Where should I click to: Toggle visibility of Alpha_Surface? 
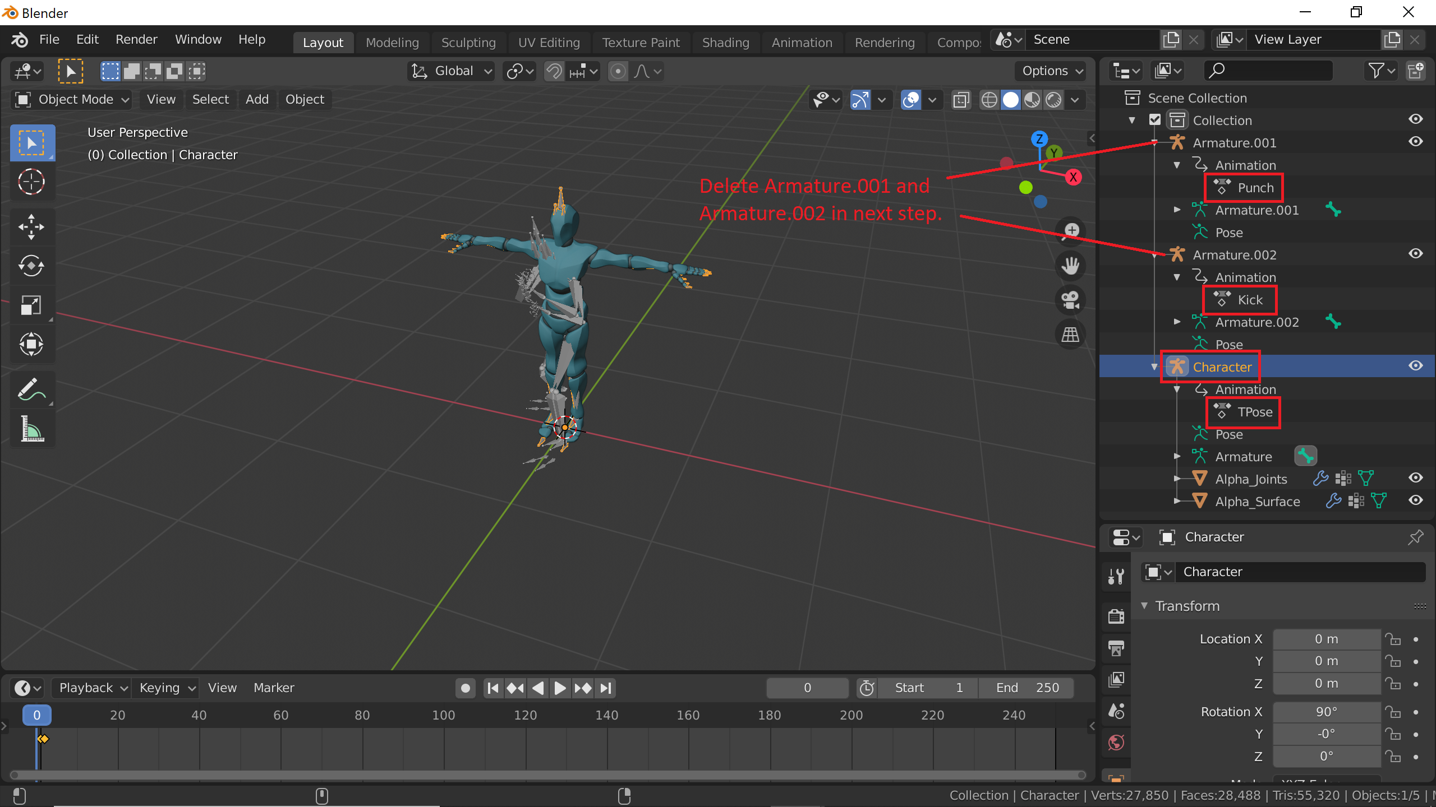point(1415,500)
